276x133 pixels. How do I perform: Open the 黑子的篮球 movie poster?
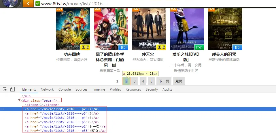(x=111, y=29)
